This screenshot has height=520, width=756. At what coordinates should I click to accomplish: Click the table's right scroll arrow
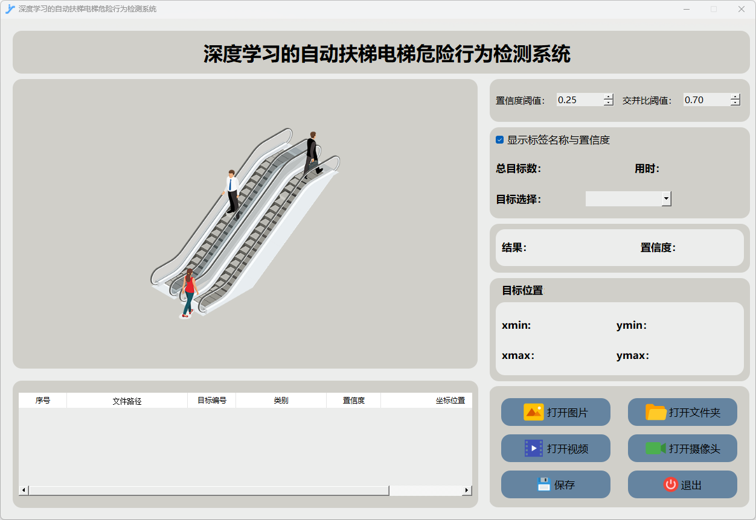click(x=467, y=490)
